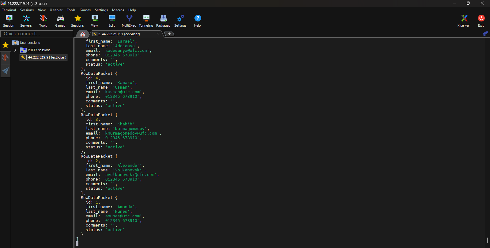This screenshot has width=490, height=248.
Task: Open the Servers toolbar icon
Action: pos(26,21)
